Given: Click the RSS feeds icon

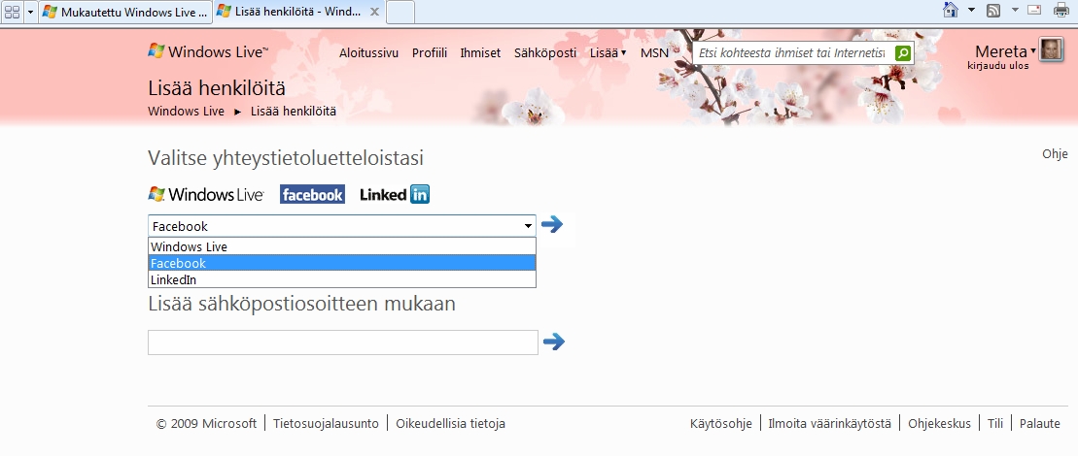Looking at the screenshot, I should 993,11.
